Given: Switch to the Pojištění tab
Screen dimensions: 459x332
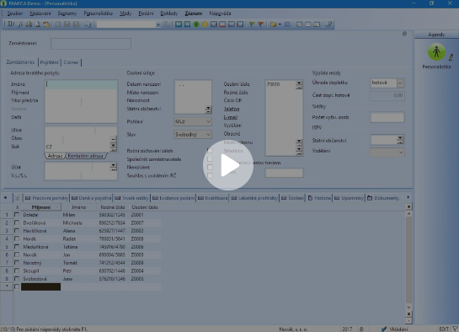Looking at the screenshot, I should pos(49,62).
